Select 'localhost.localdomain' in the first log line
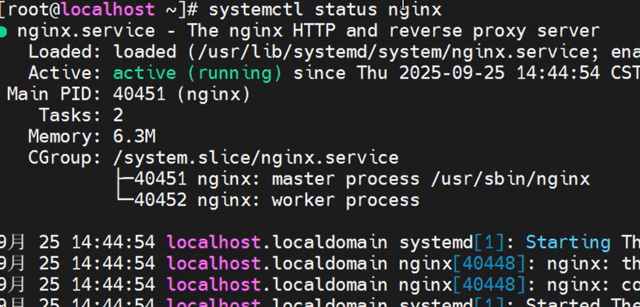Image resolution: width=640 pixels, height=307 pixels. click(x=277, y=243)
